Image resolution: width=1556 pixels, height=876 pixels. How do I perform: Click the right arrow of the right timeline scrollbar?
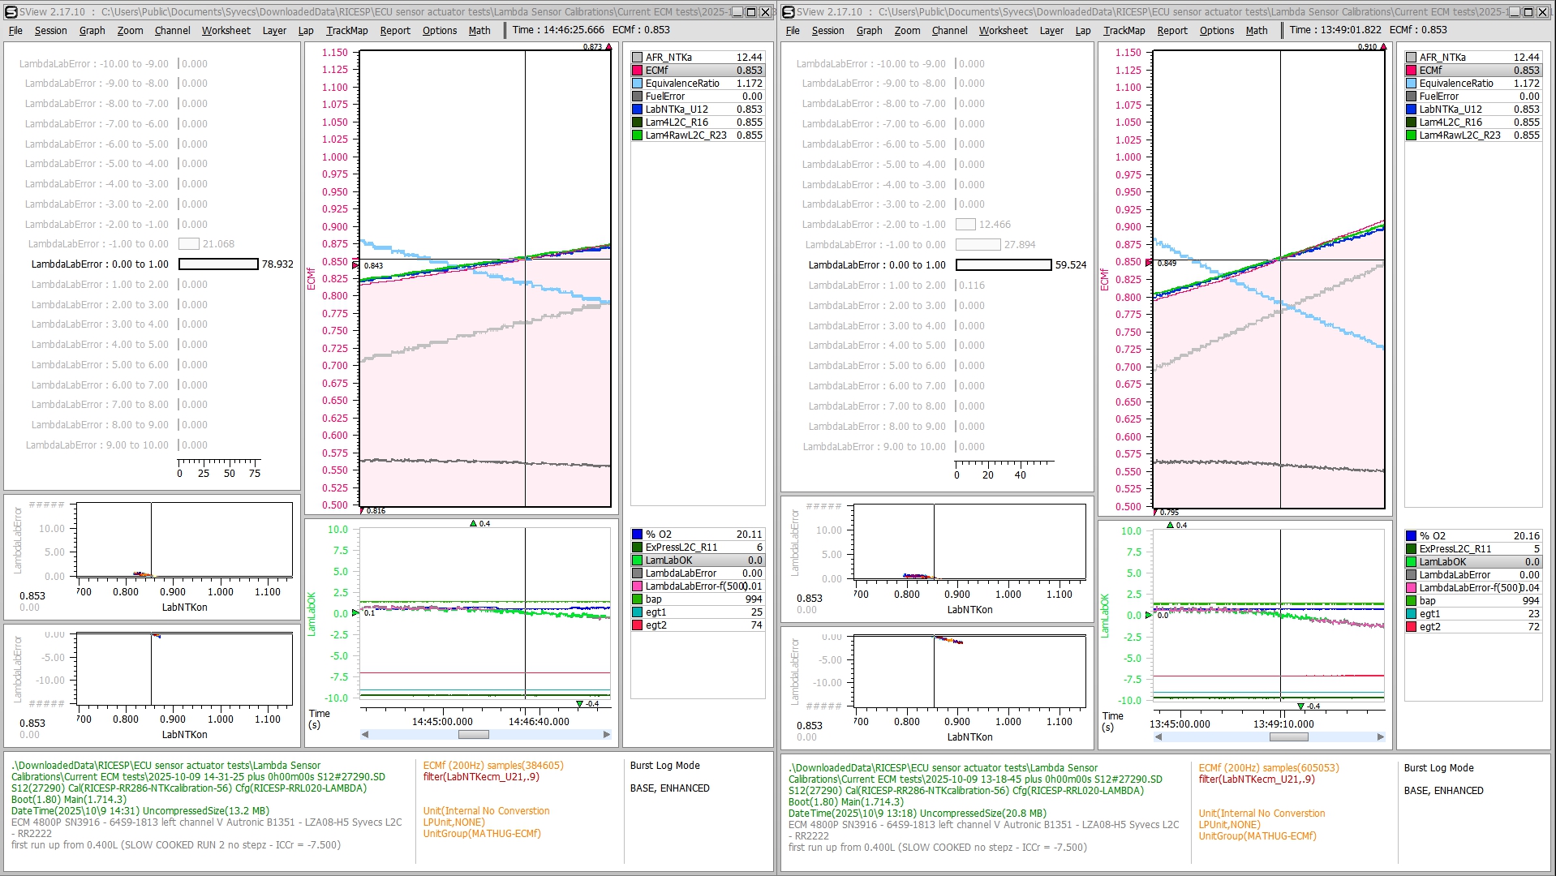pos(1380,736)
